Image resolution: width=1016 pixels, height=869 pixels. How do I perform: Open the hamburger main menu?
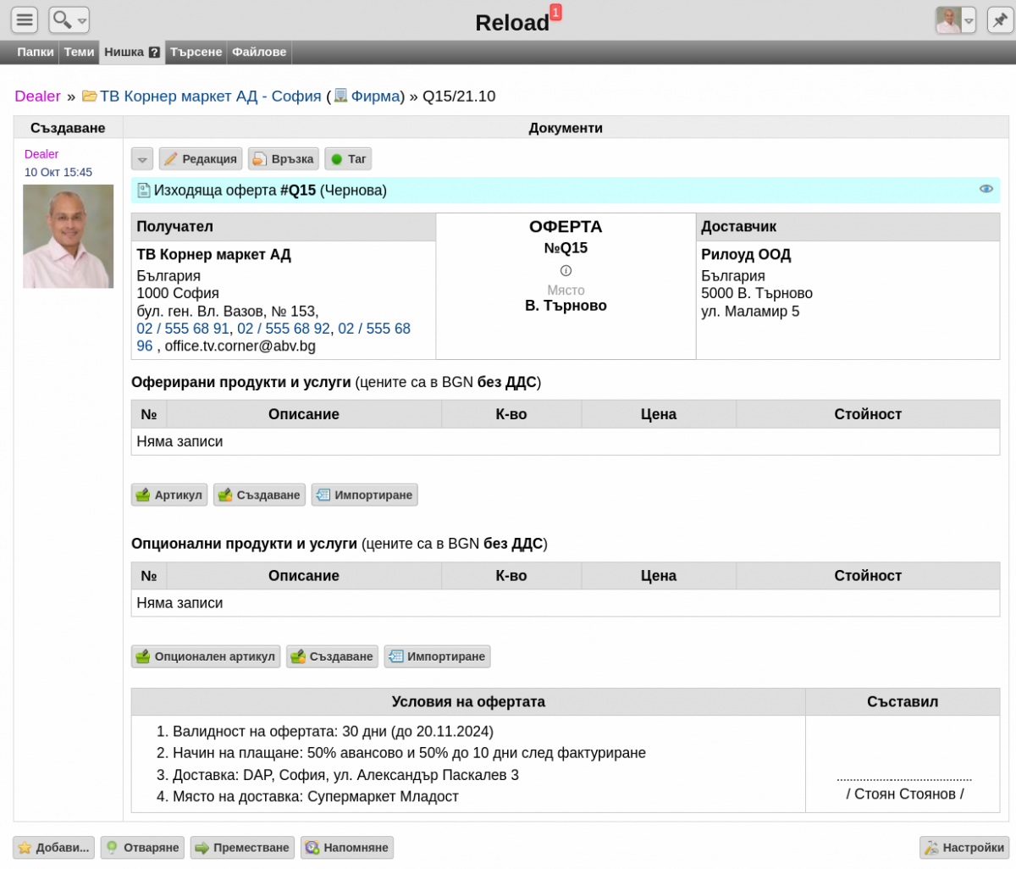point(25,19)
